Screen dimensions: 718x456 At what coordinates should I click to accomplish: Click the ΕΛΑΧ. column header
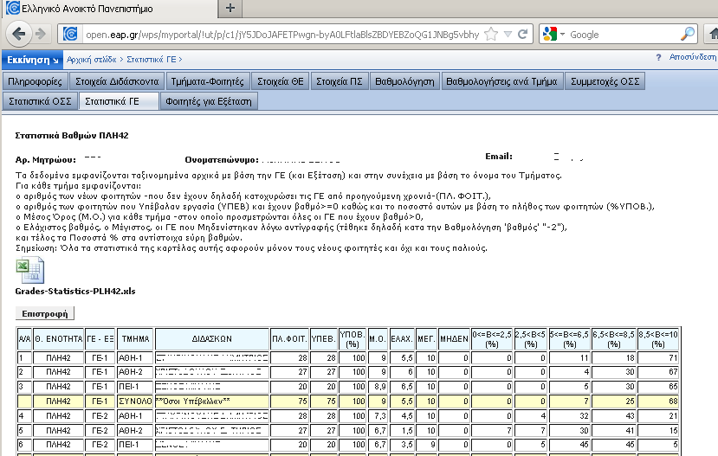402,339
